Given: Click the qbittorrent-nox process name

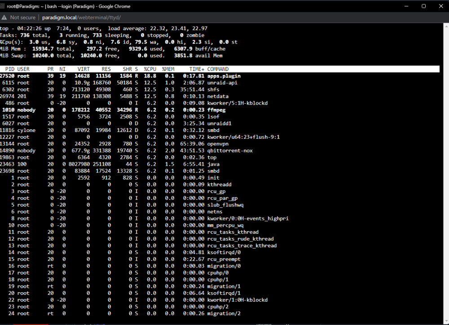Looking at the screenshot, I should point(230,151).
